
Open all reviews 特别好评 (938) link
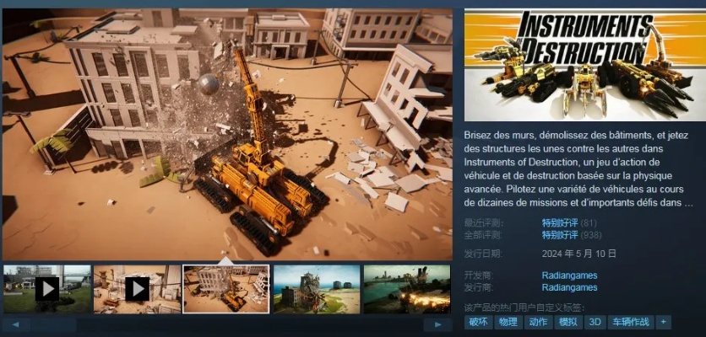(x=558, y=234)
